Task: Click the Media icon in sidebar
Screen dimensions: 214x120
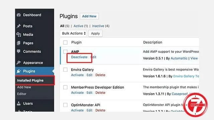Action: (x=19, y=35)
